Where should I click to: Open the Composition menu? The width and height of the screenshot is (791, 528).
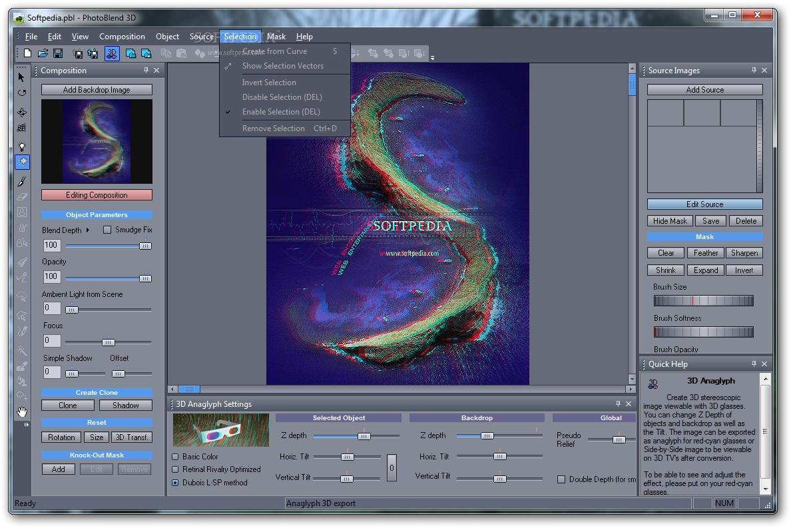click(122, 37)
